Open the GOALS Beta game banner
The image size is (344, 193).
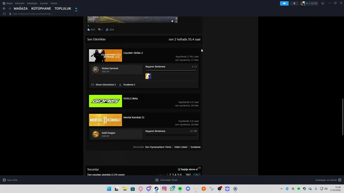coord(105,101)
